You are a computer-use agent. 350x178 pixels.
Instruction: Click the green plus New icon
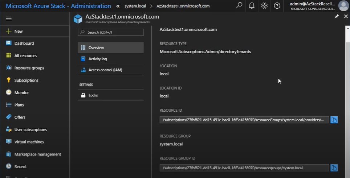click(x=8, y=31)
